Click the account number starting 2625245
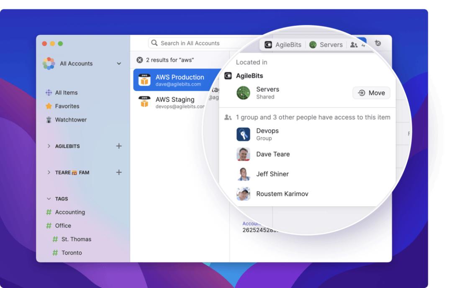 click(x=260, y=230)
